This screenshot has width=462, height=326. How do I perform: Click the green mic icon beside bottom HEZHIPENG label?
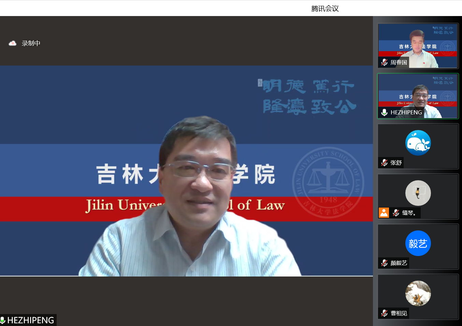3,320
